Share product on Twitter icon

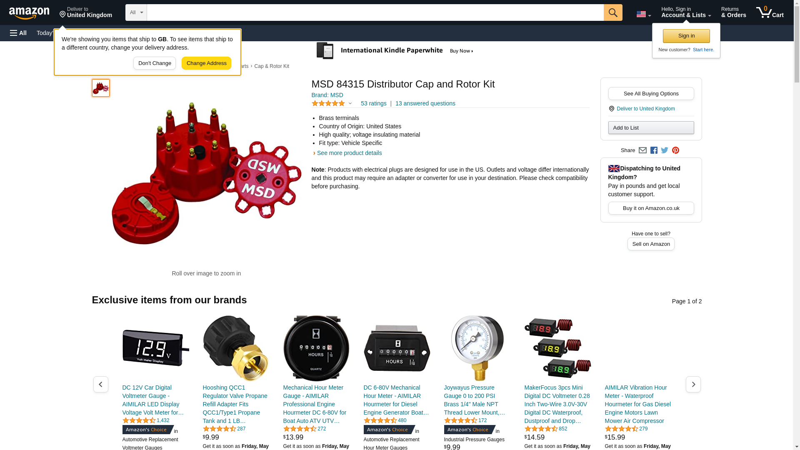click(x=665, y=150)
